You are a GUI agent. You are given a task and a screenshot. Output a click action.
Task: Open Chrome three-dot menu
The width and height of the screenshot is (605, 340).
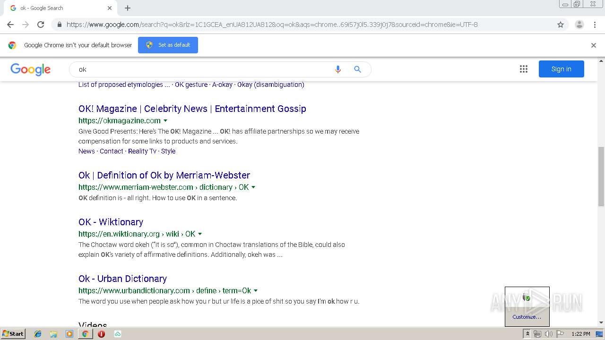click(x=595, y=25)
